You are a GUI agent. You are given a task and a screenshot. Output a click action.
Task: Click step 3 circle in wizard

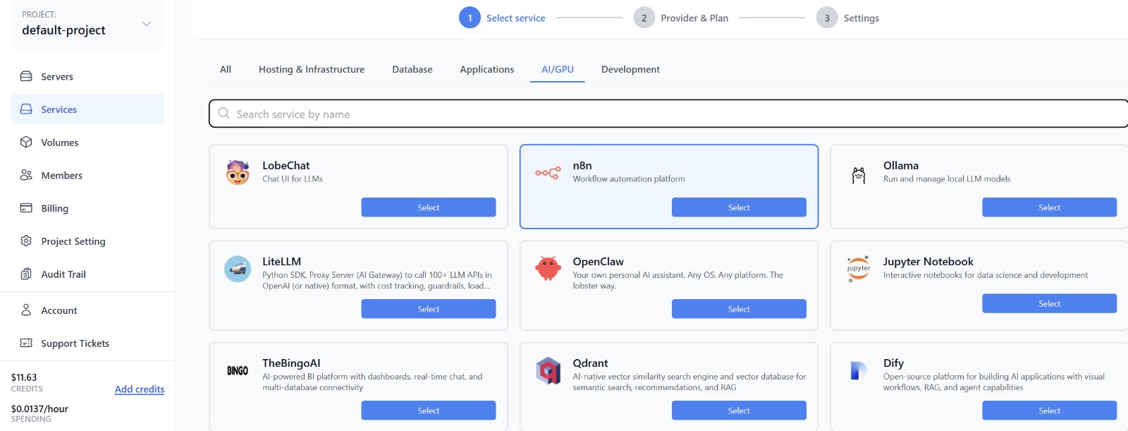(827, 18)
